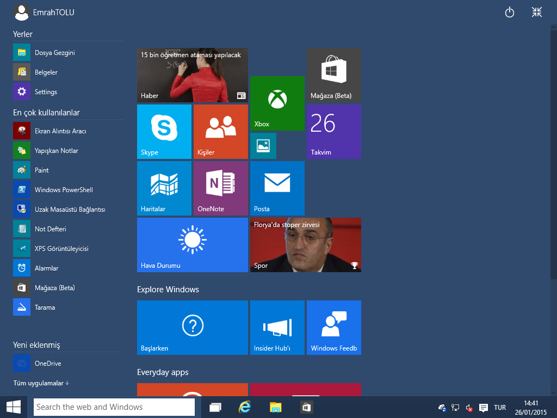
Task: Open the Windows Feedback tile
Action: 334,327
